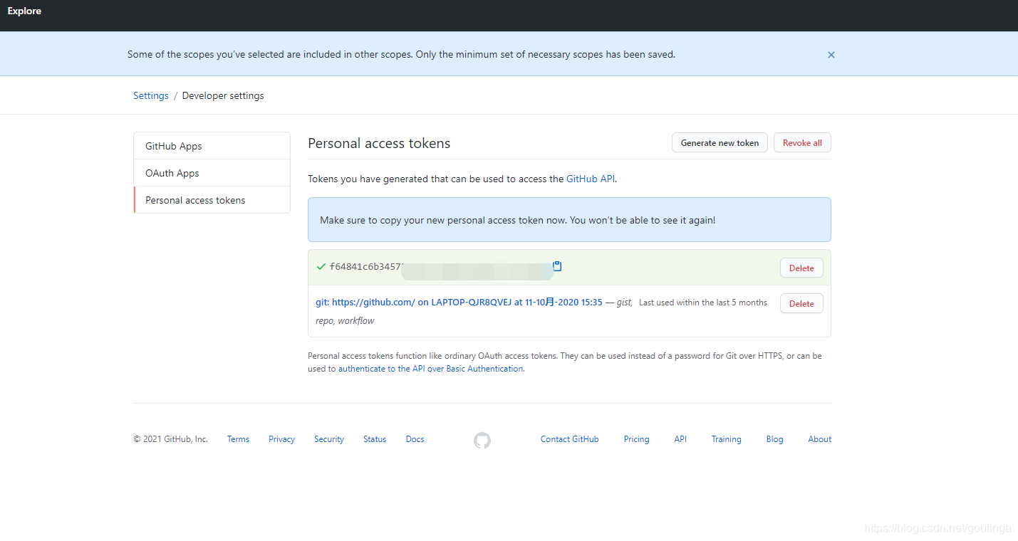This screenshot has height=541, width=1018.
Task: Click the 'repo, workflow' scopes text
Action: 345,321
